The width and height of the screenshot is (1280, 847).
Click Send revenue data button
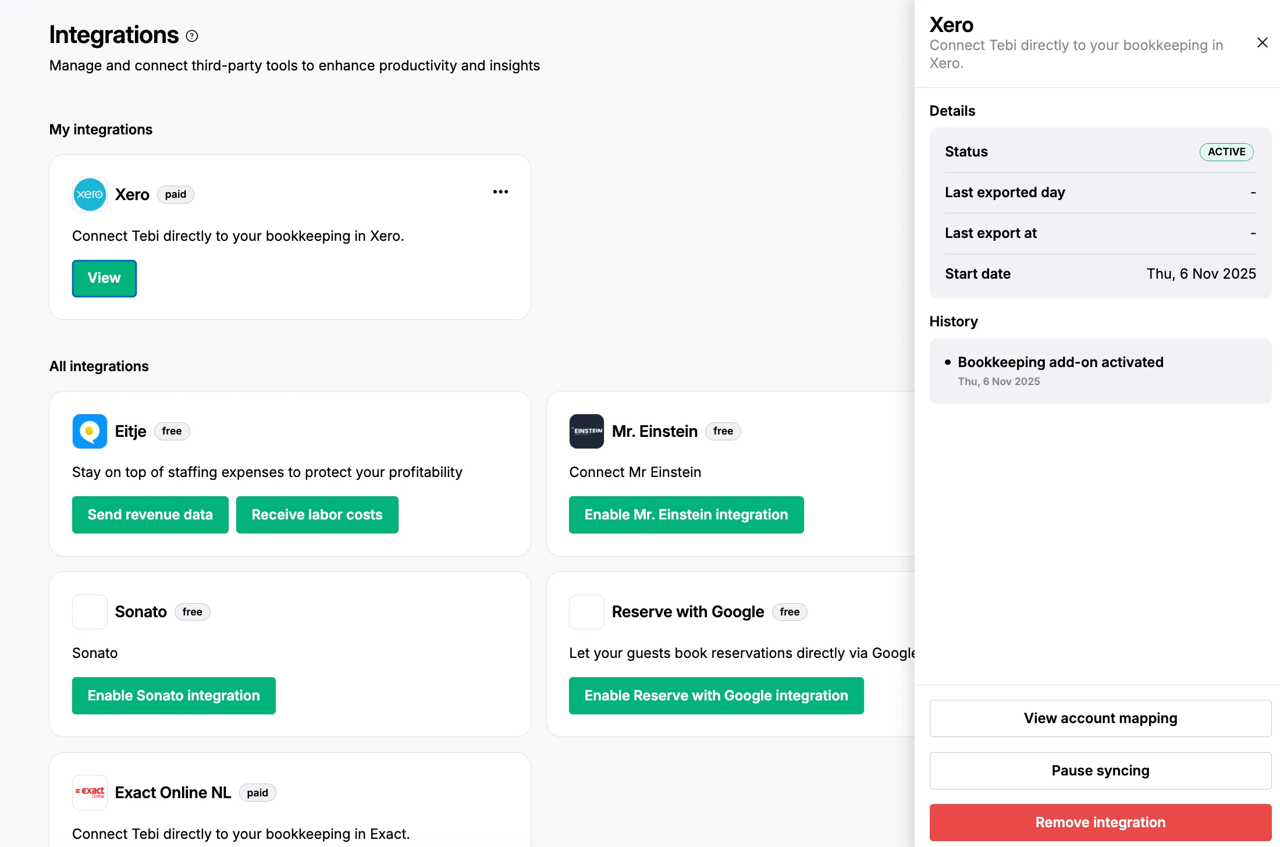(150, 515)
